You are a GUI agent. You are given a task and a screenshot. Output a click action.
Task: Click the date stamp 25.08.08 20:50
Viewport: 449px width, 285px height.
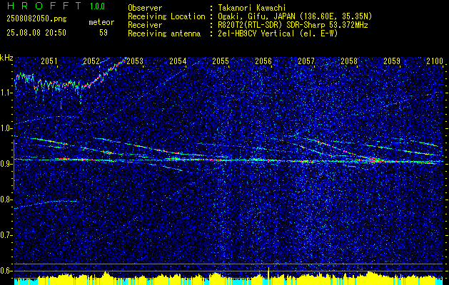click(36, 33)
